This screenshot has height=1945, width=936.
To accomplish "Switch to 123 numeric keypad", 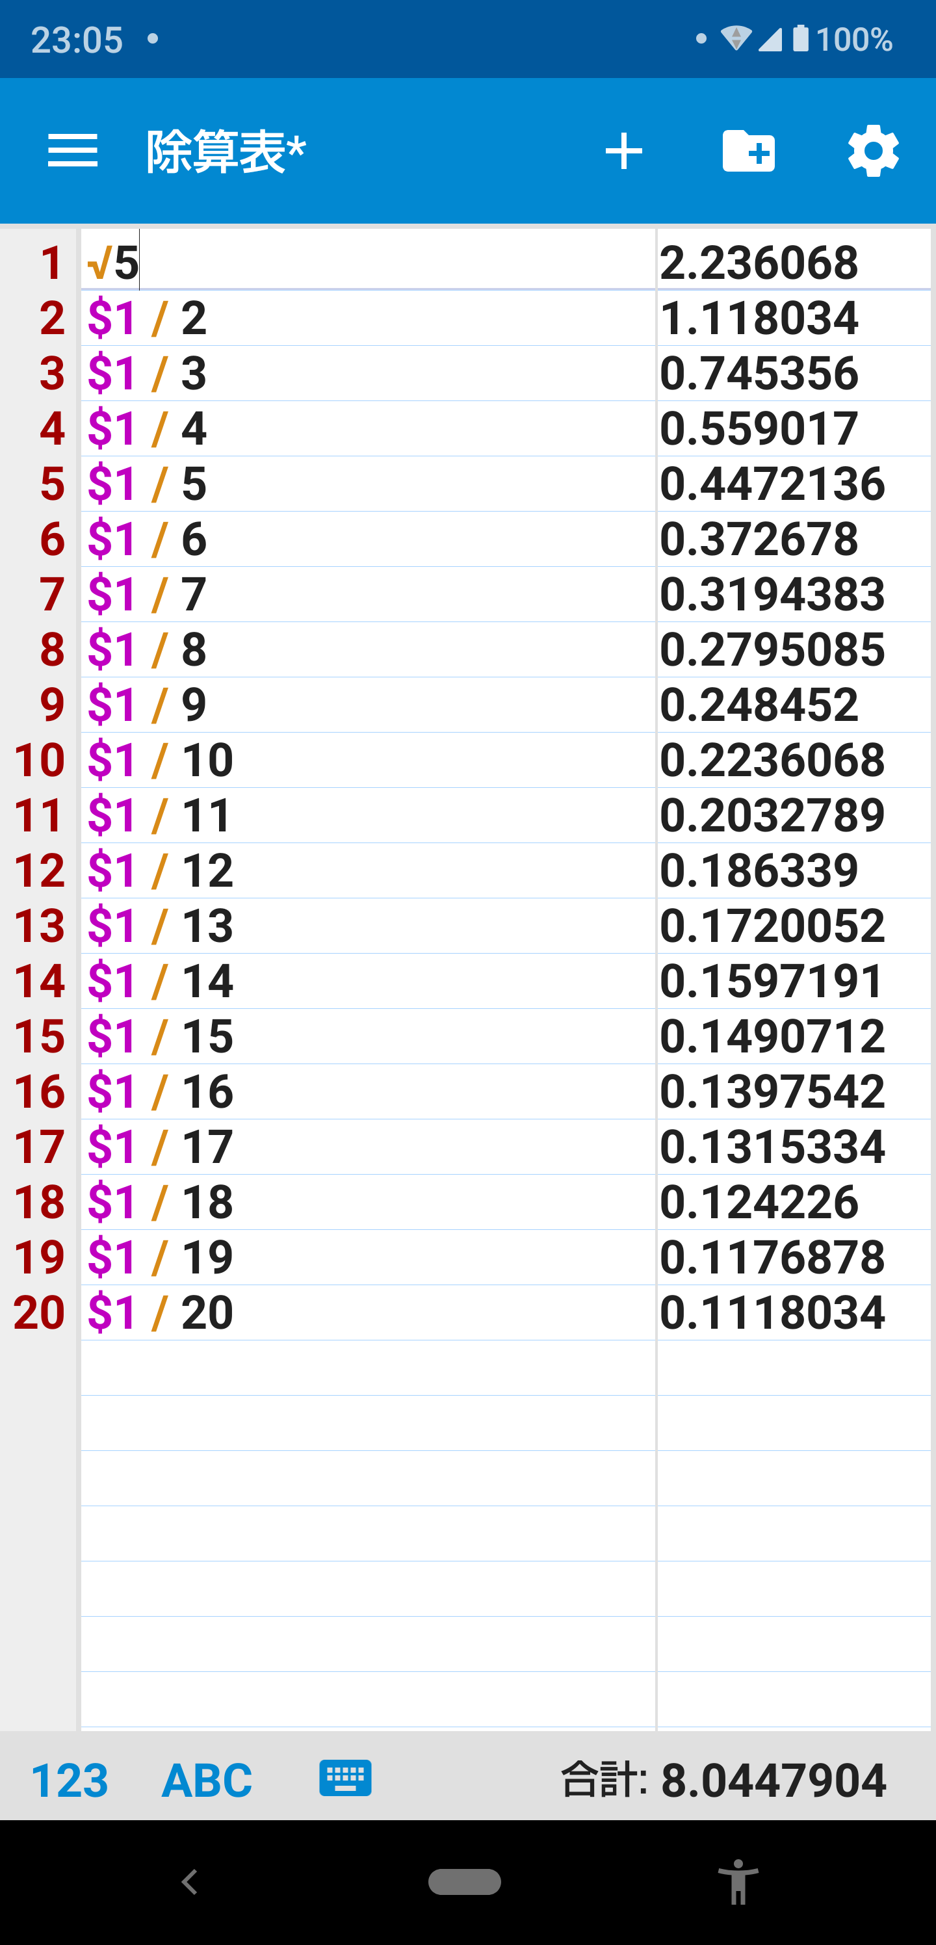I will [70, 1780].
